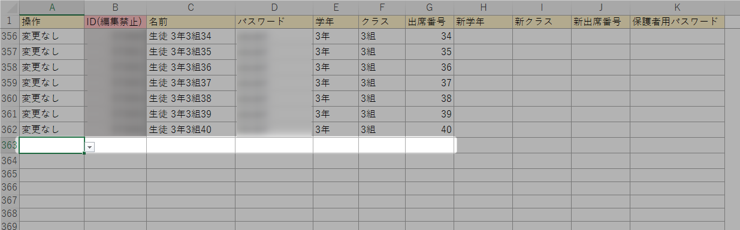This screenshot has height=230, width=740.
Task: Click the 出席番号 header cell
Action: [x=429, y=22]
